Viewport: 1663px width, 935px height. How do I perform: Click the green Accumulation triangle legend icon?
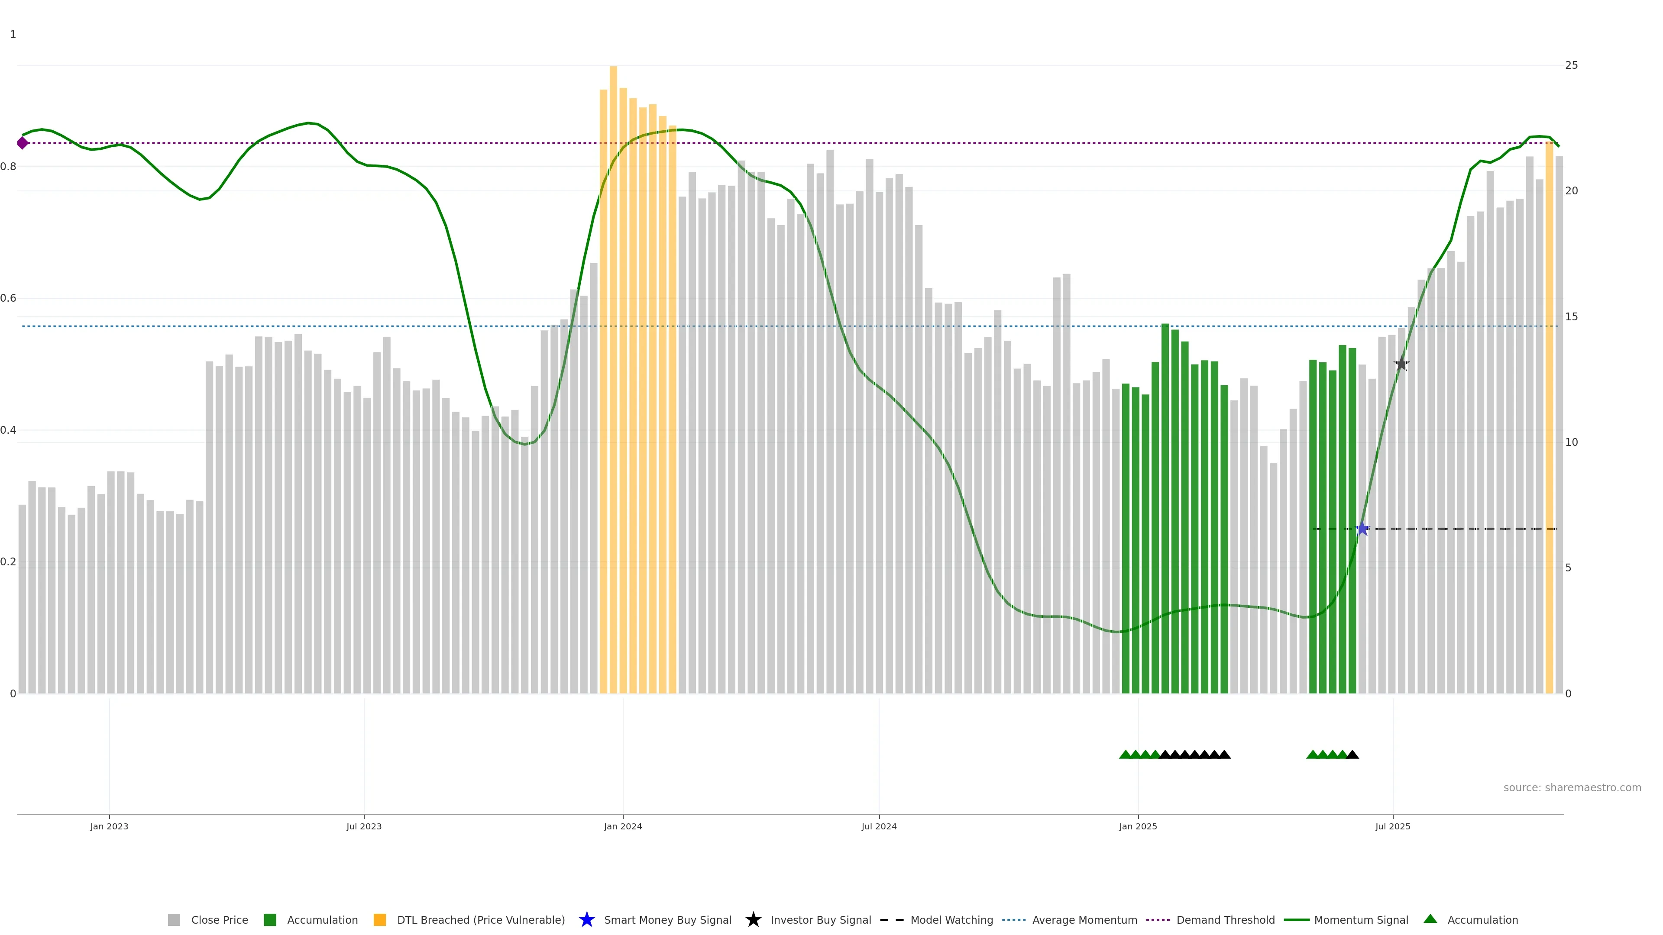click(1430, 919)
